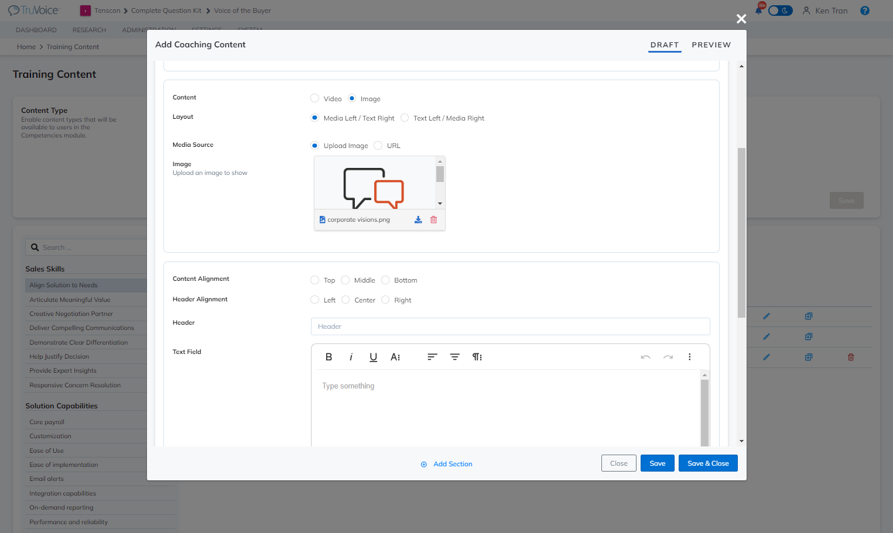Click modal scrollbar down arrow

click(741, 441)
